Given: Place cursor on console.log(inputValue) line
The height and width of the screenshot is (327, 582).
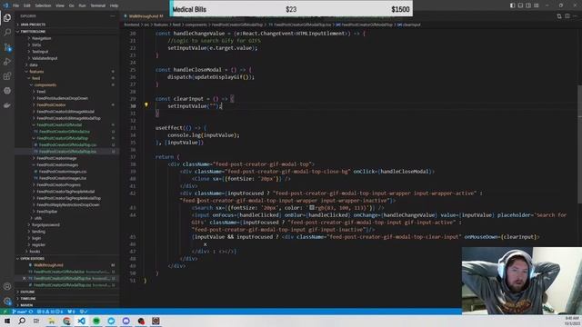Looking at the screenshot, I should tap(204, 135).
